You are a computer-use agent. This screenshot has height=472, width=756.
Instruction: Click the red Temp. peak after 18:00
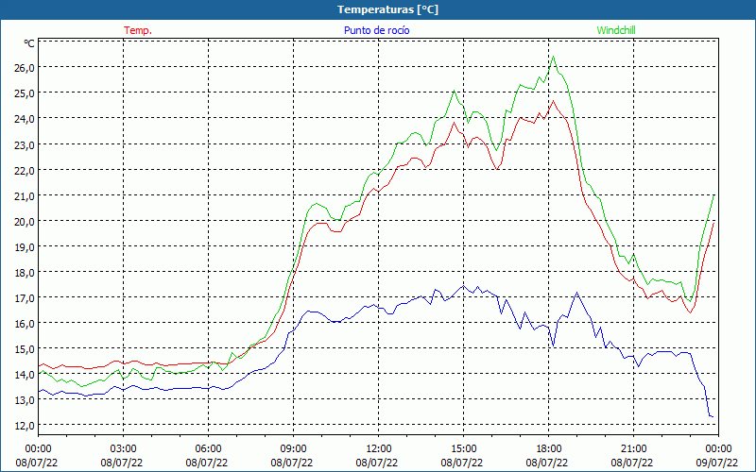point(553,101)
